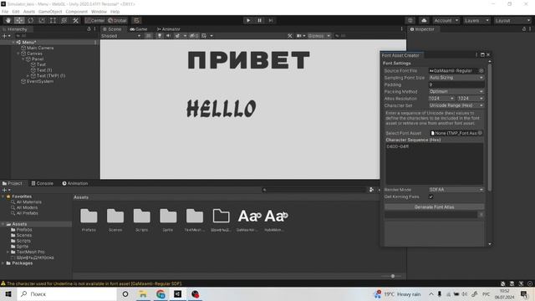This screenshot has height=301, width=535.
Task: Open the Shaded draw mode dropdown
Action: coord(120,35)
